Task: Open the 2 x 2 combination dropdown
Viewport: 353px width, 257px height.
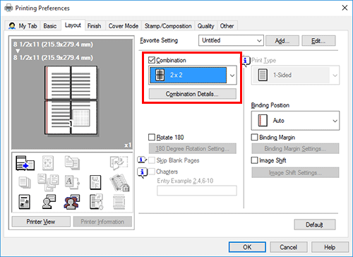Action: 193,75
